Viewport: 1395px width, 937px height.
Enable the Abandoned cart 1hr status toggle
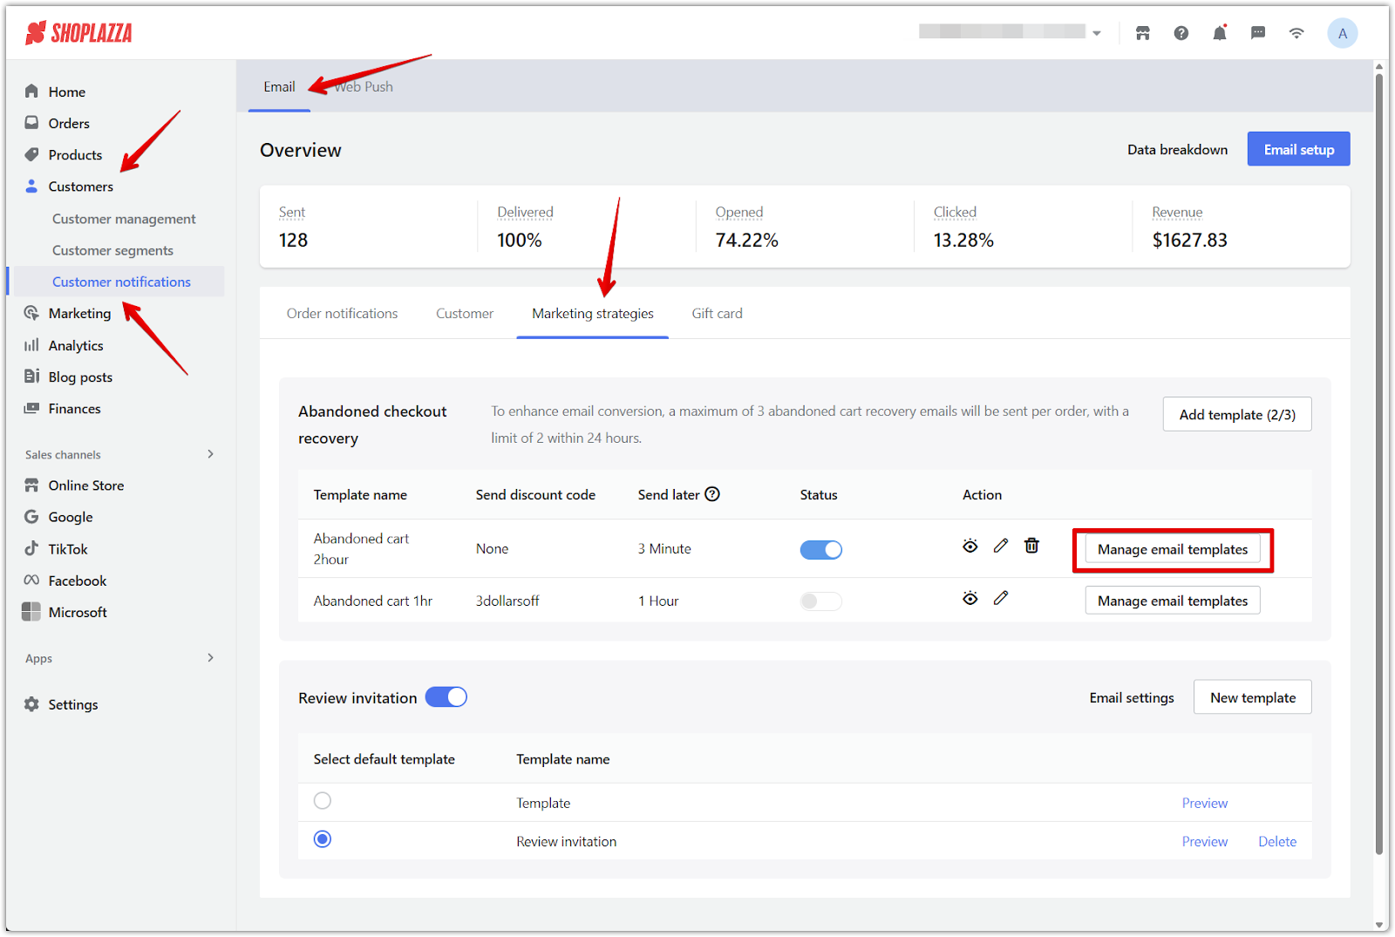tap(820, 601)
